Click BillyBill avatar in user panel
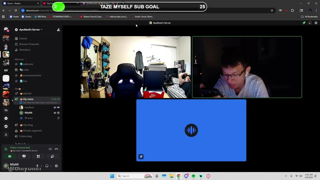The width and height of the screenshot is (320, 180). 5,165
